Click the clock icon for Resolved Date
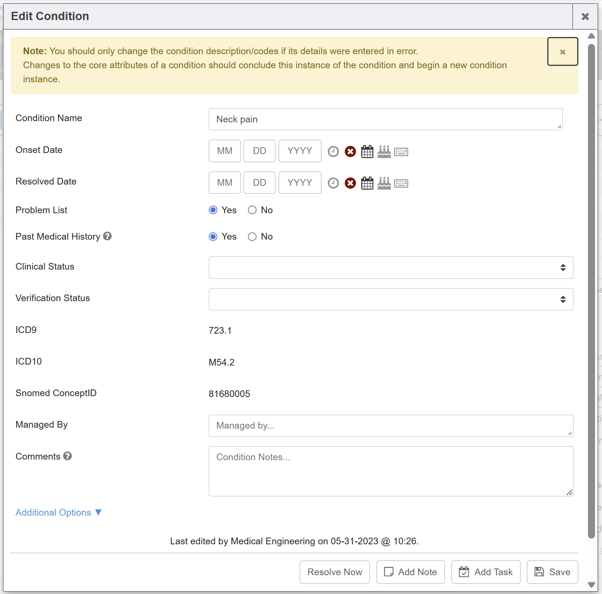 coord(333,183)
